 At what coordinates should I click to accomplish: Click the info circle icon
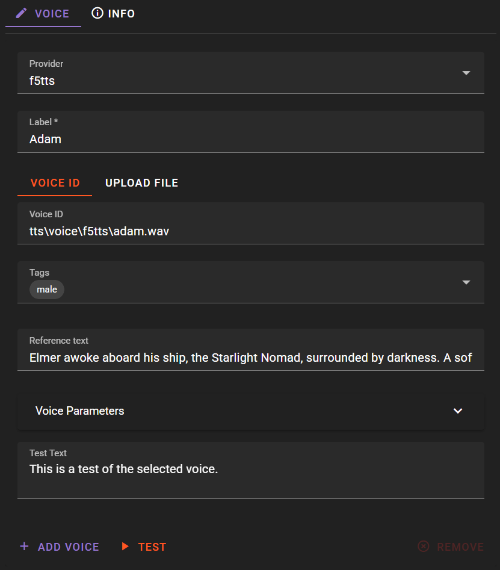(x=97, y=13)
